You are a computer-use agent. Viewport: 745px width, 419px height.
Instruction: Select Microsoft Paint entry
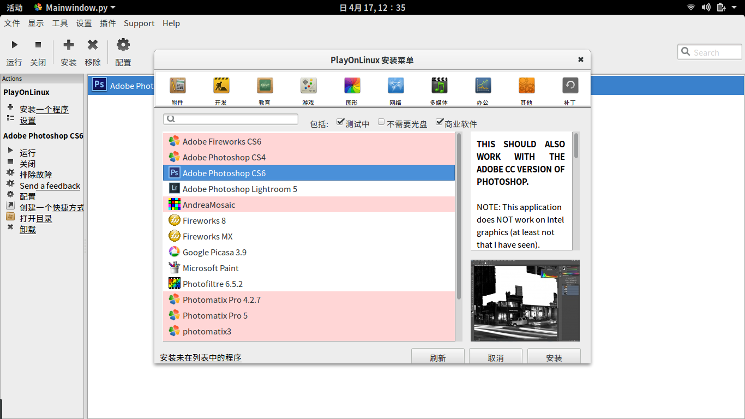click(x=309, y=268)
